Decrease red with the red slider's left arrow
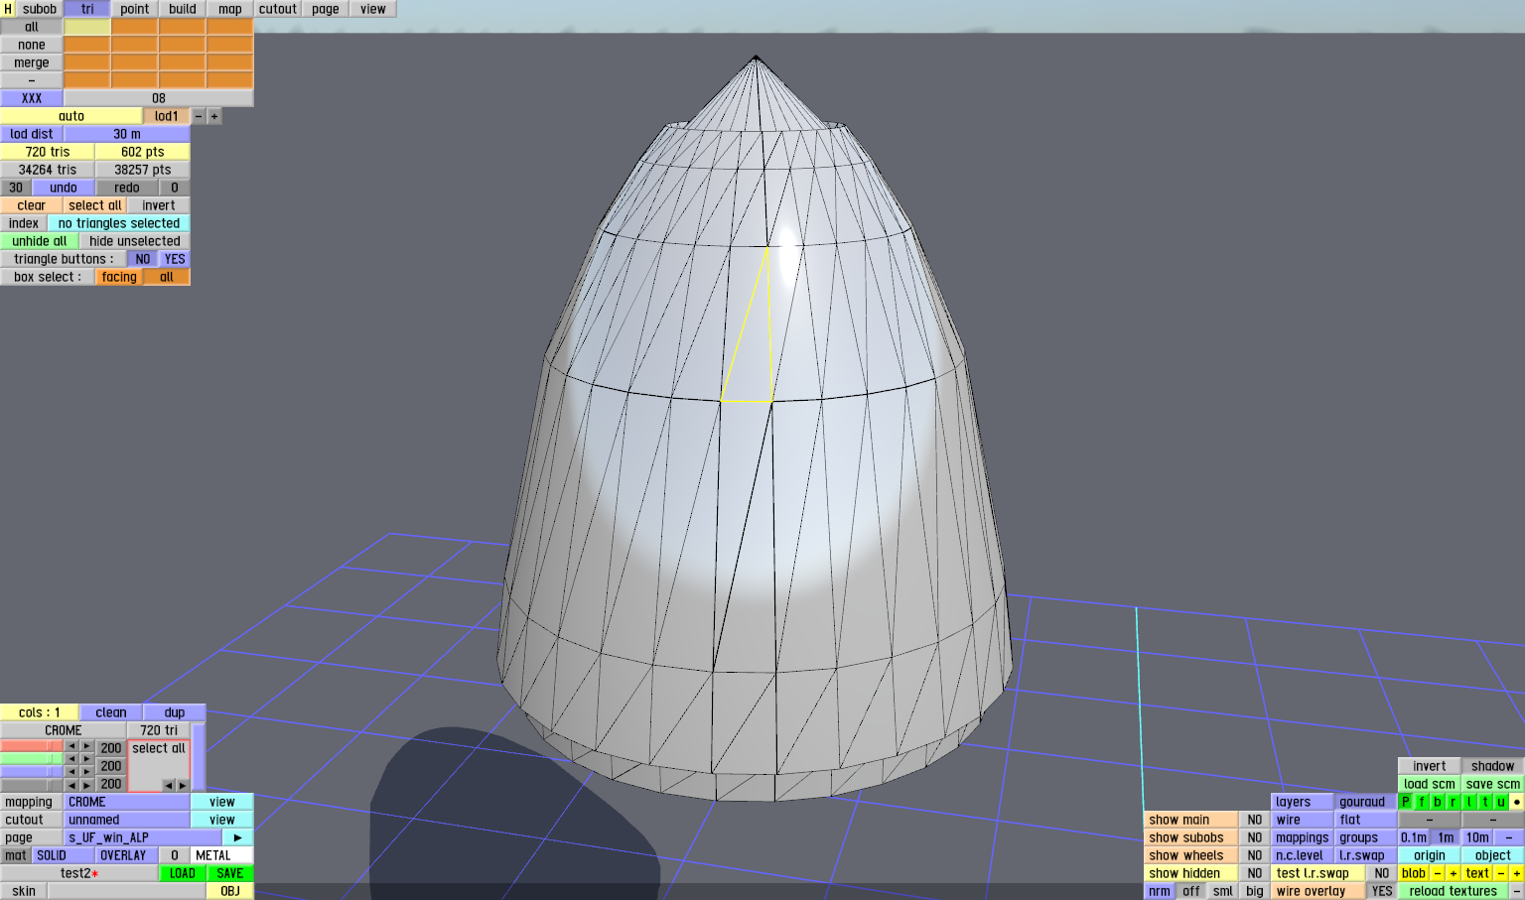The width and height of the screenshot is (1525, 900). click(x=71, y=746)
